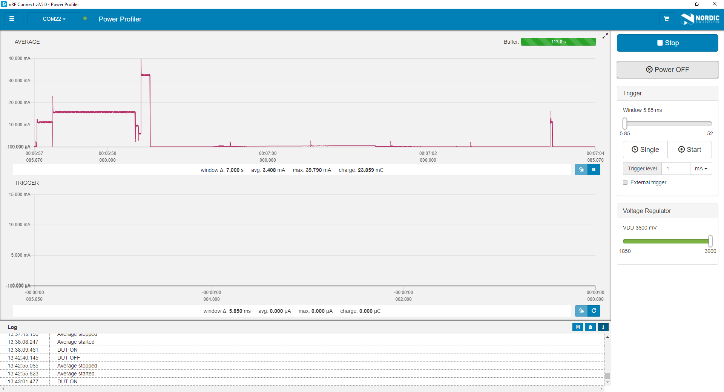Image resolution: width=724 pixels, height=392 pixels.
Task: Select log entry 13:42:40.145 DUT OFF
Action: pos(302,358)
